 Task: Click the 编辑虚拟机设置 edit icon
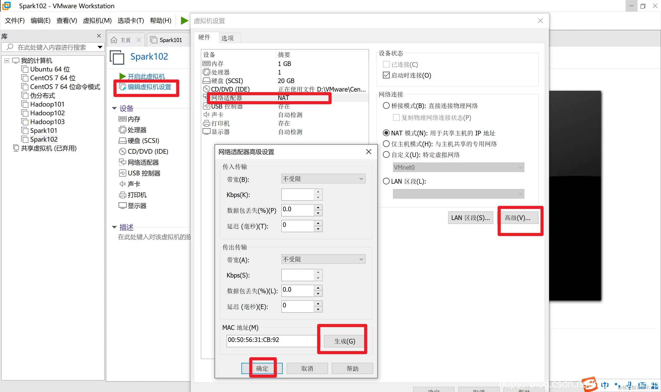pyautogui.click(x=122, y=87)
